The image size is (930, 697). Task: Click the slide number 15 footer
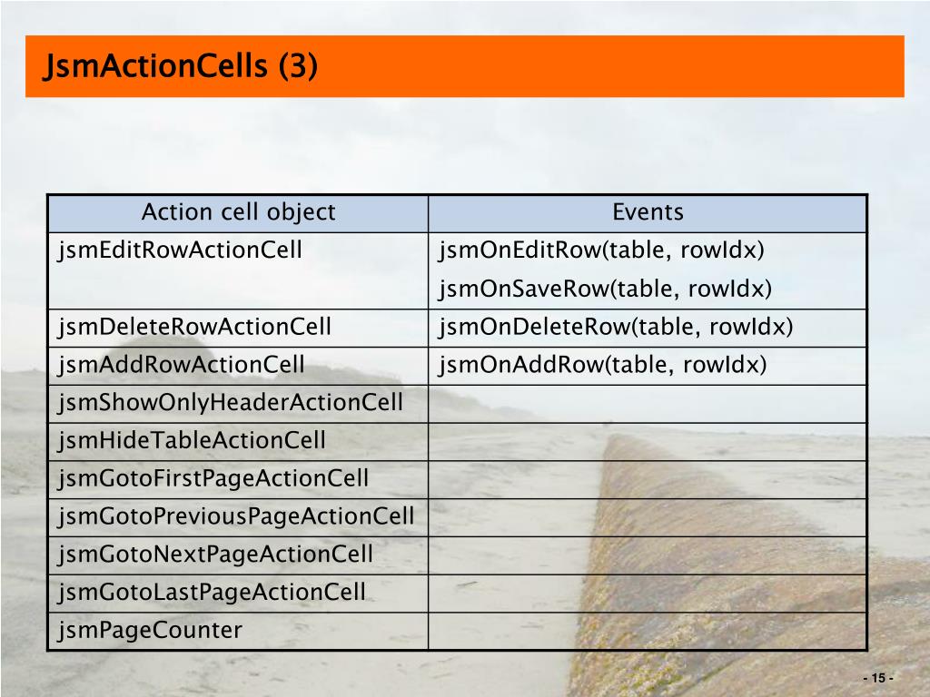pos(878,678)
